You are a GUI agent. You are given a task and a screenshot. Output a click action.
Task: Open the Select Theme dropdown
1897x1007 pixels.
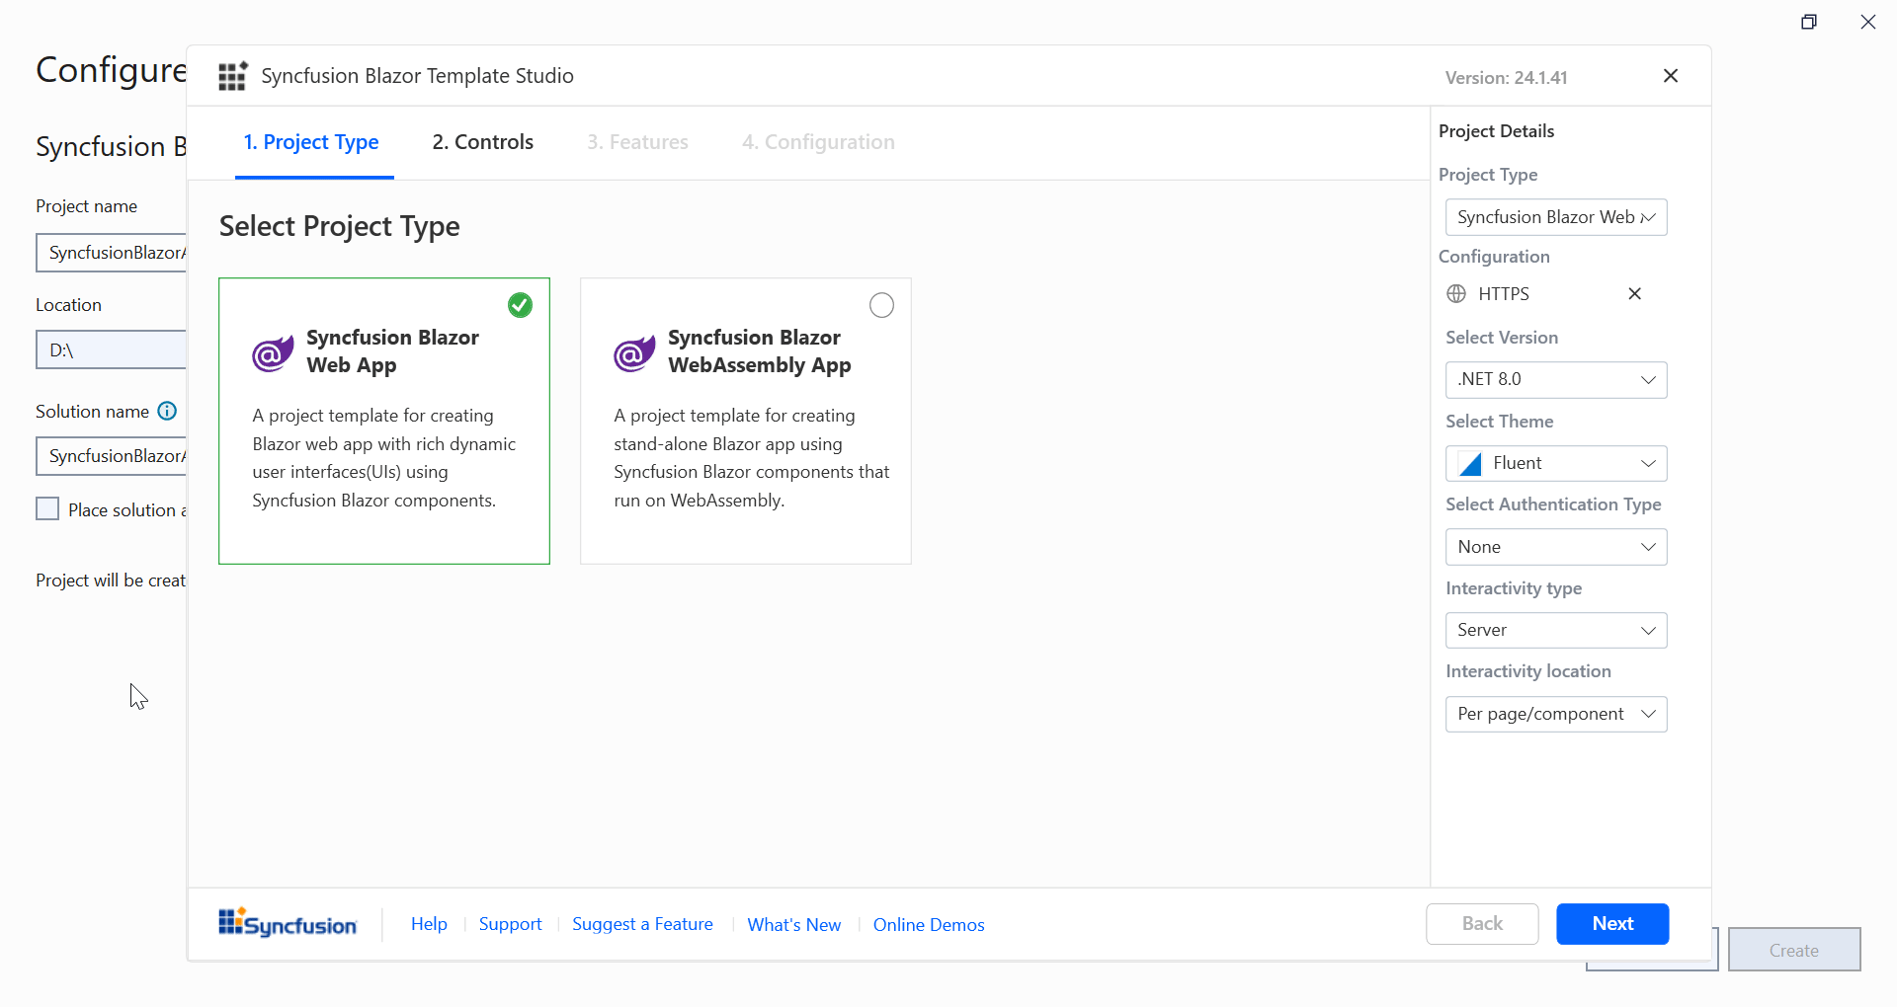pyautogui.click(x=1555, y=463)
